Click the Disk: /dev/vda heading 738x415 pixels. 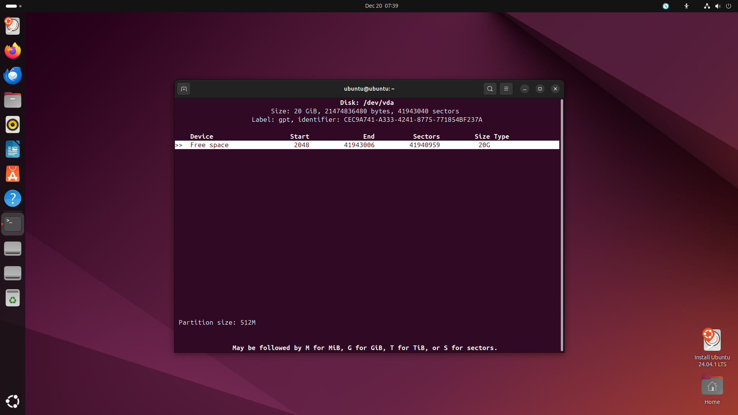tap(367, 103)
